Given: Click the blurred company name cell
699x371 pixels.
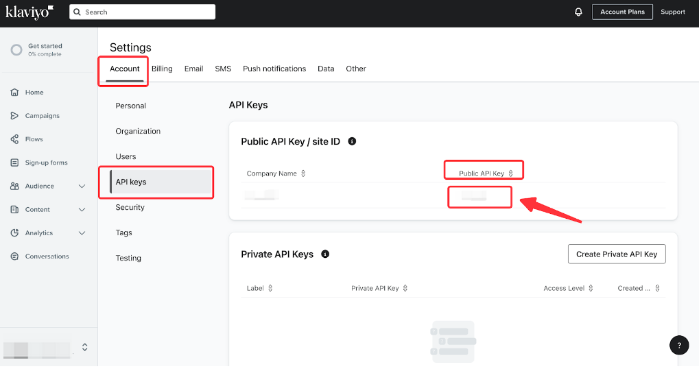Looking at the screenshot, I should [x=261, y=195].
